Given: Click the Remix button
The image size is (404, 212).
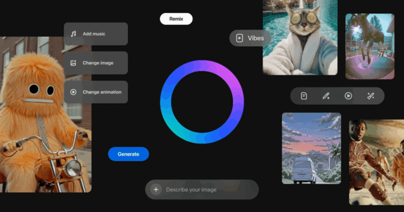Looking at the screenshot, I should pos(176,19).
